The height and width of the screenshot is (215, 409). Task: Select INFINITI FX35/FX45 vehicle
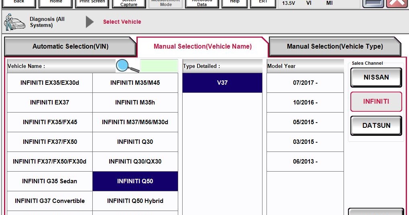tap(49, 122)
